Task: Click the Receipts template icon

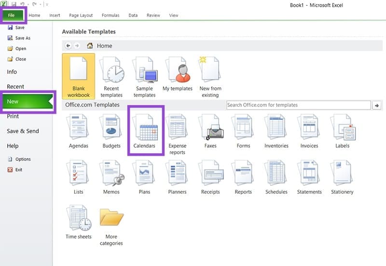Action: point(210,176)
